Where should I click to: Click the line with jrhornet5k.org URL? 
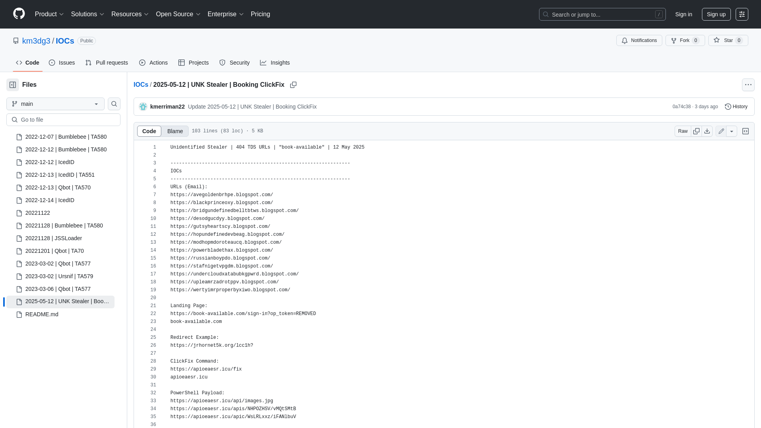point(212,346)
